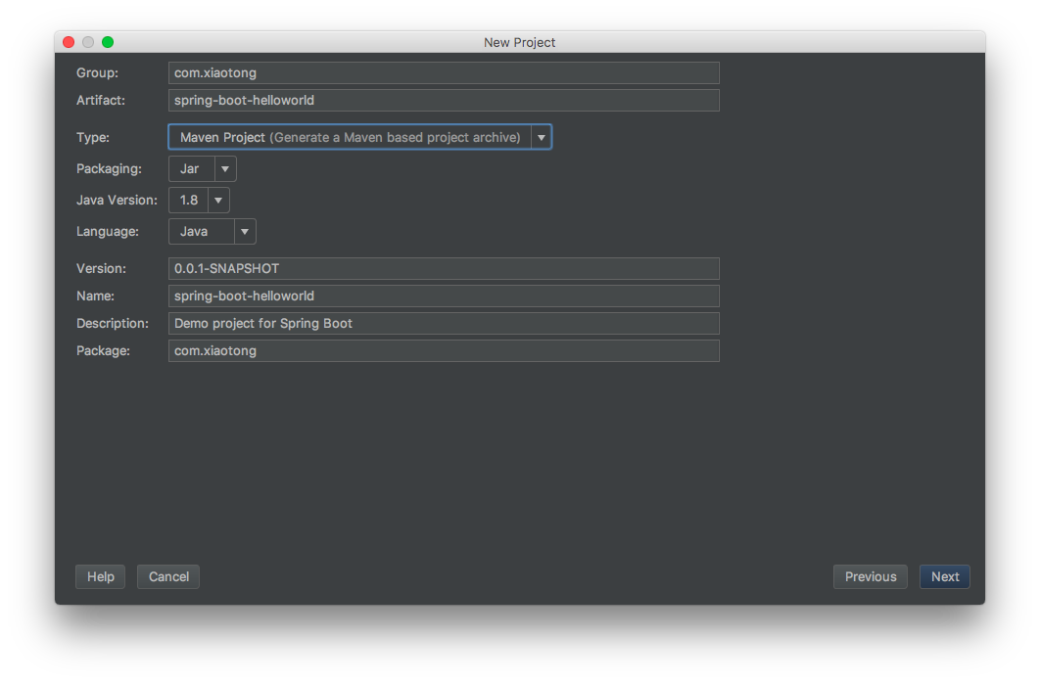This screenshot has height=683, width=1040.
Task: Click the Name input field
Action: (x=444, y=296)
